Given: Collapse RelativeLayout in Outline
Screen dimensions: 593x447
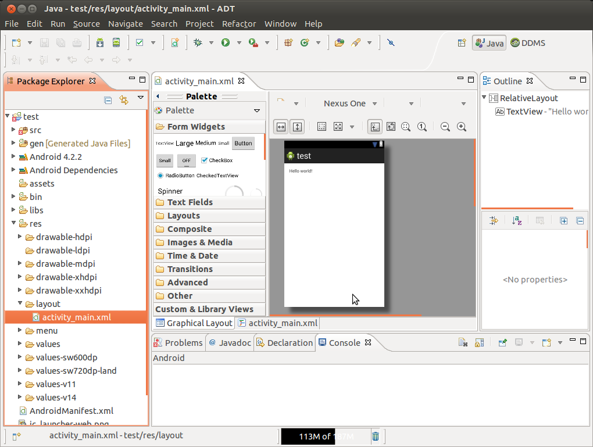Looking at the screenshot, I should click(484, 98).
